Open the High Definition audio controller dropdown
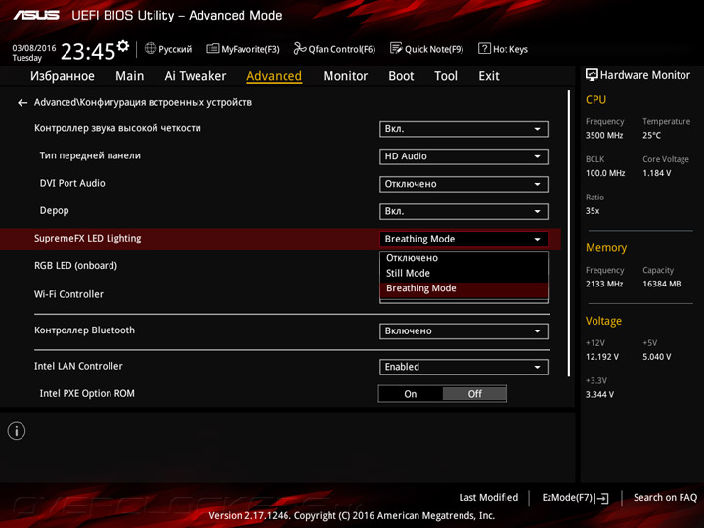The width and height of the screenshot is (704, 528). coord(463,129)
